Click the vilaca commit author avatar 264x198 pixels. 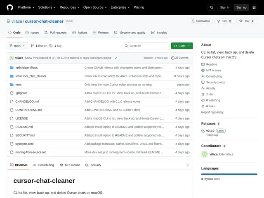[12, 58]
